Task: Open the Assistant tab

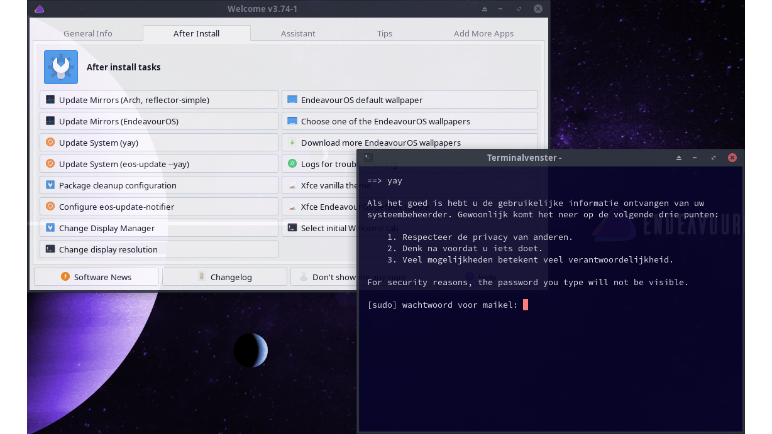Action: click(298, 34)
